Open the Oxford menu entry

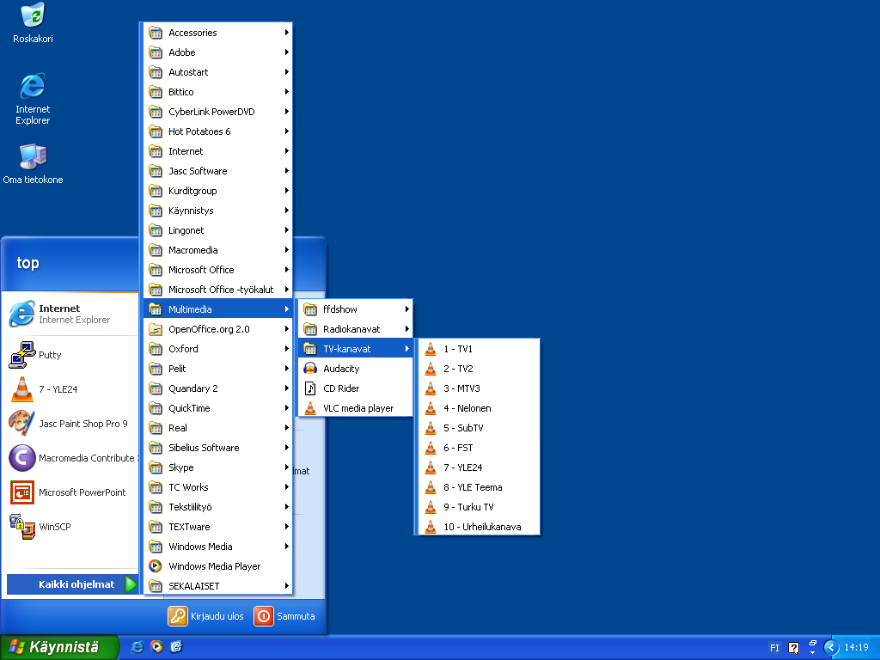217,349
